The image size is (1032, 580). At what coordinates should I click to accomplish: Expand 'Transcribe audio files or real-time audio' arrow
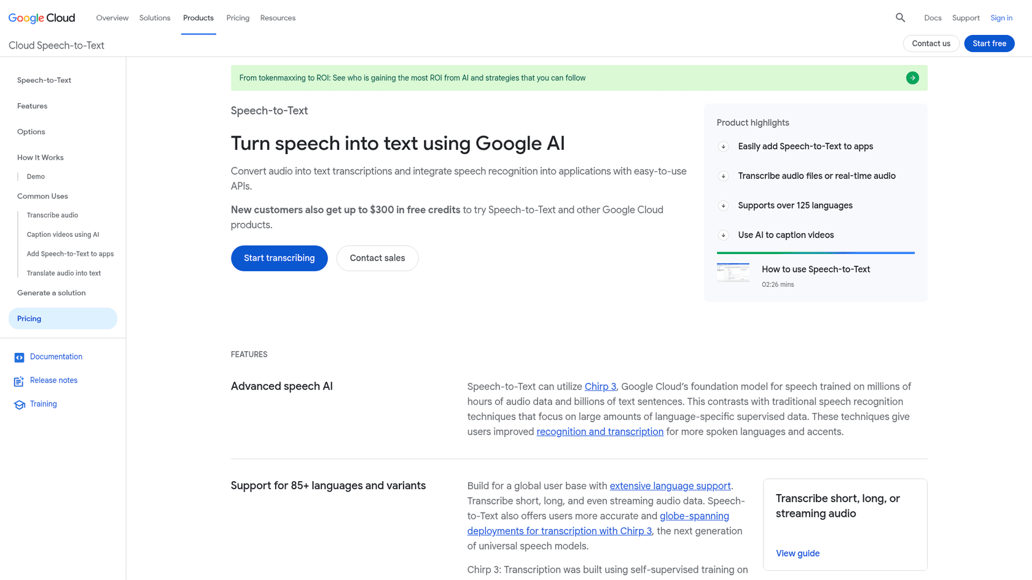click(724, 176)
